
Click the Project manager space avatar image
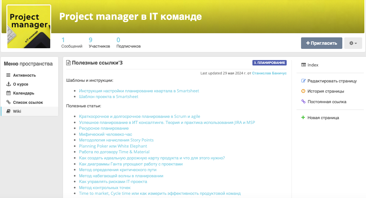[x=29, y=27]
